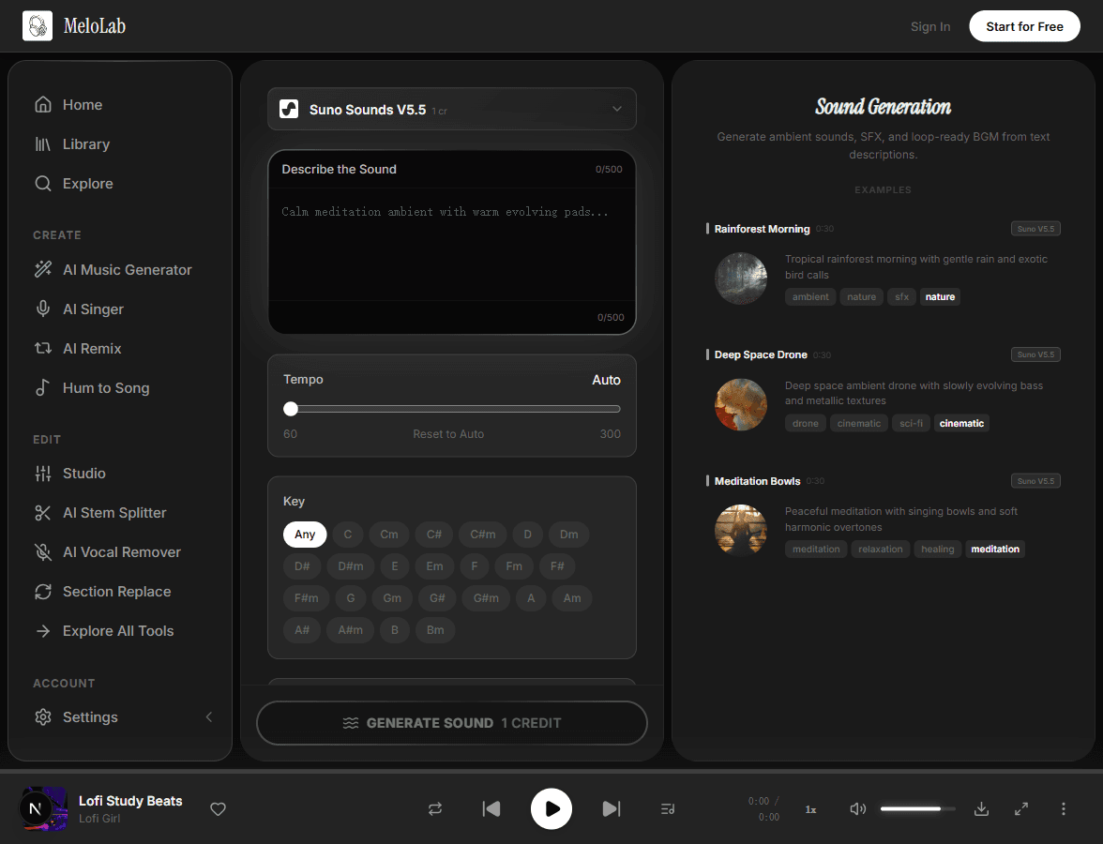This screenshot has height=844, width=1103.
Task: Click the AI Stem Splitter scissors icon
Action: (43, 513)
